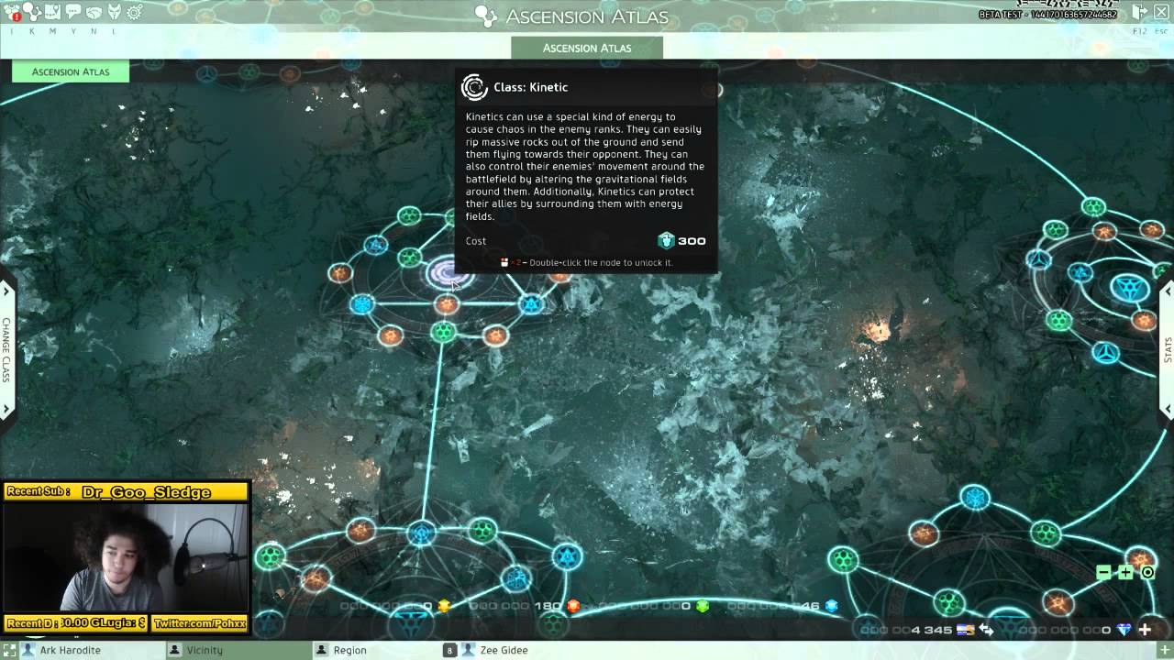The height and width of the screenshot is (660, 1174).
Task: Click the green Ascension Atlas button at left
Action: (x=71, y=71)
